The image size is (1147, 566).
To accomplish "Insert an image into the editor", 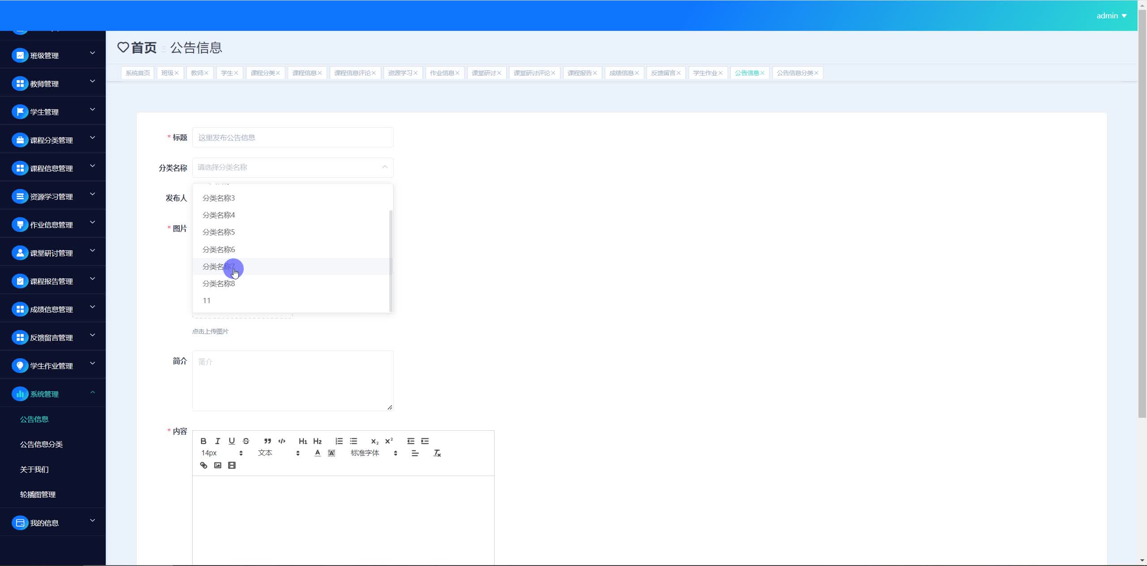I will (218, 465).
